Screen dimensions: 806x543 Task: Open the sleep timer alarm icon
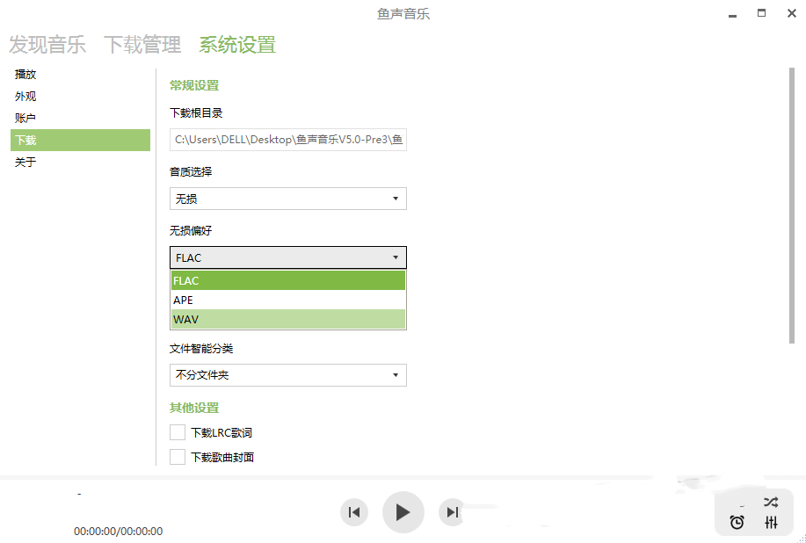coord(737,523)
